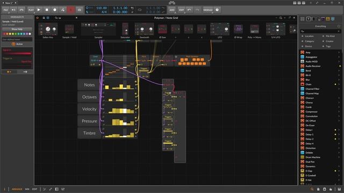Select the Sample / Hold module thumbnail
The width and height of the screenshot is (344, 193).
(x=69, y=29)
